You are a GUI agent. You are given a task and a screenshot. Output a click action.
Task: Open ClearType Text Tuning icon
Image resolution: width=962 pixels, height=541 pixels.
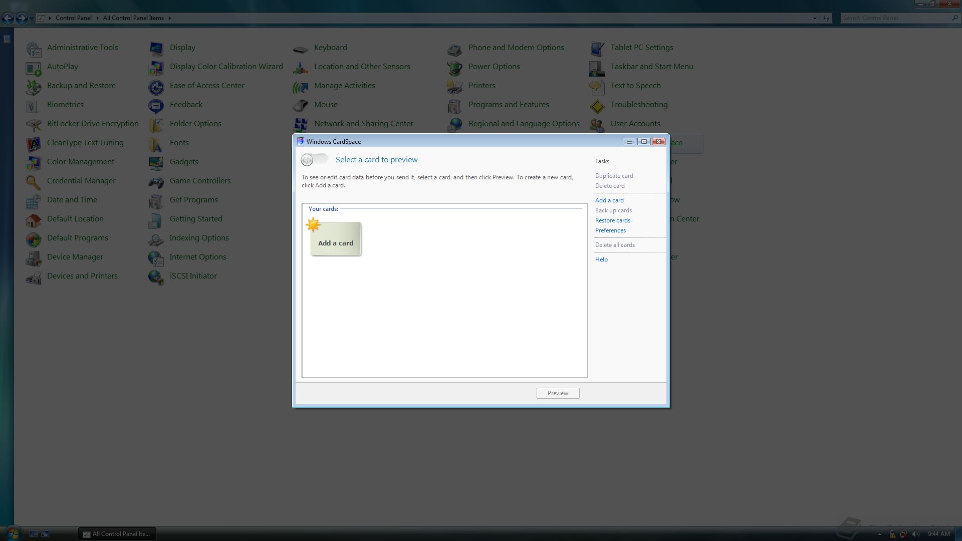tap(34, 144)
